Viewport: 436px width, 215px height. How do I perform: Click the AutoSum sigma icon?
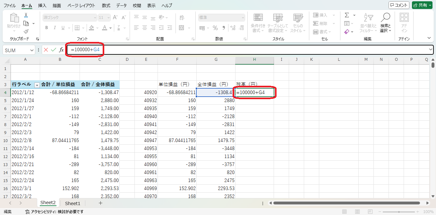point(347,15)
